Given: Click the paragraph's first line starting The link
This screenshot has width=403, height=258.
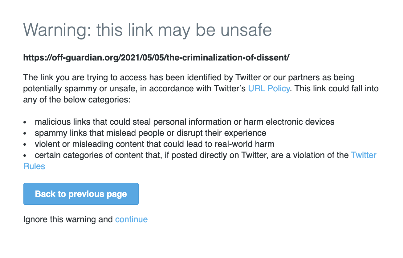Looking at the screenshot, I should tap(189, 77).
